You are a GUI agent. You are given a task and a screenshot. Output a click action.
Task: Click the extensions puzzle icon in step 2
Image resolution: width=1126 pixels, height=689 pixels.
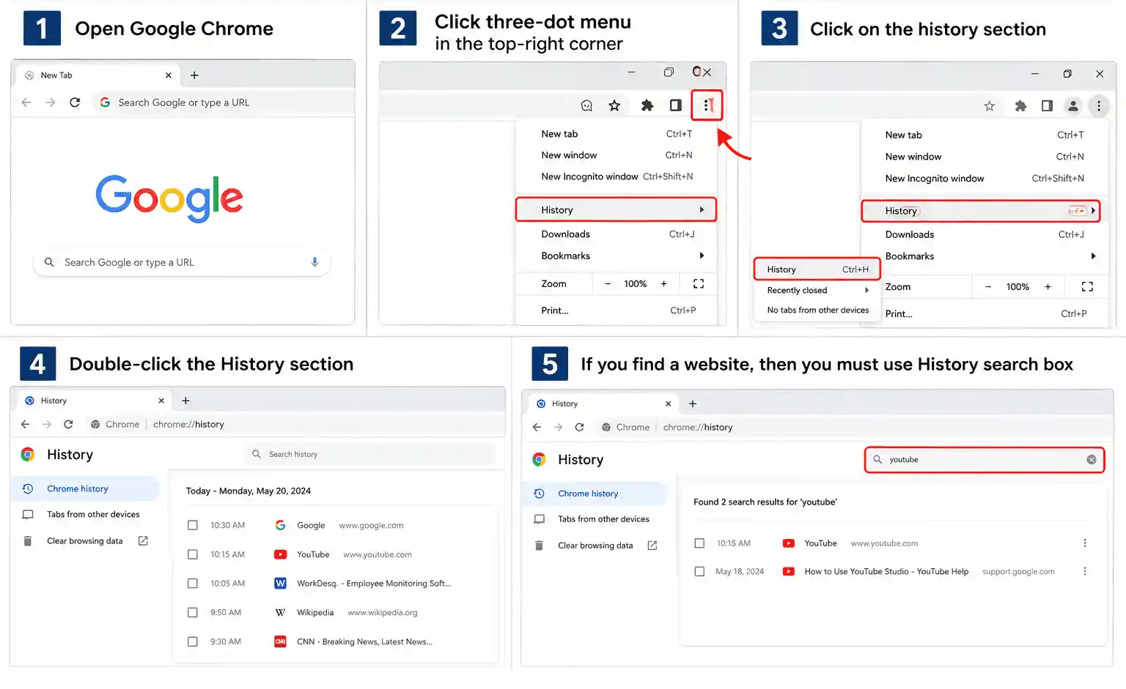click(x=647, y=105)
